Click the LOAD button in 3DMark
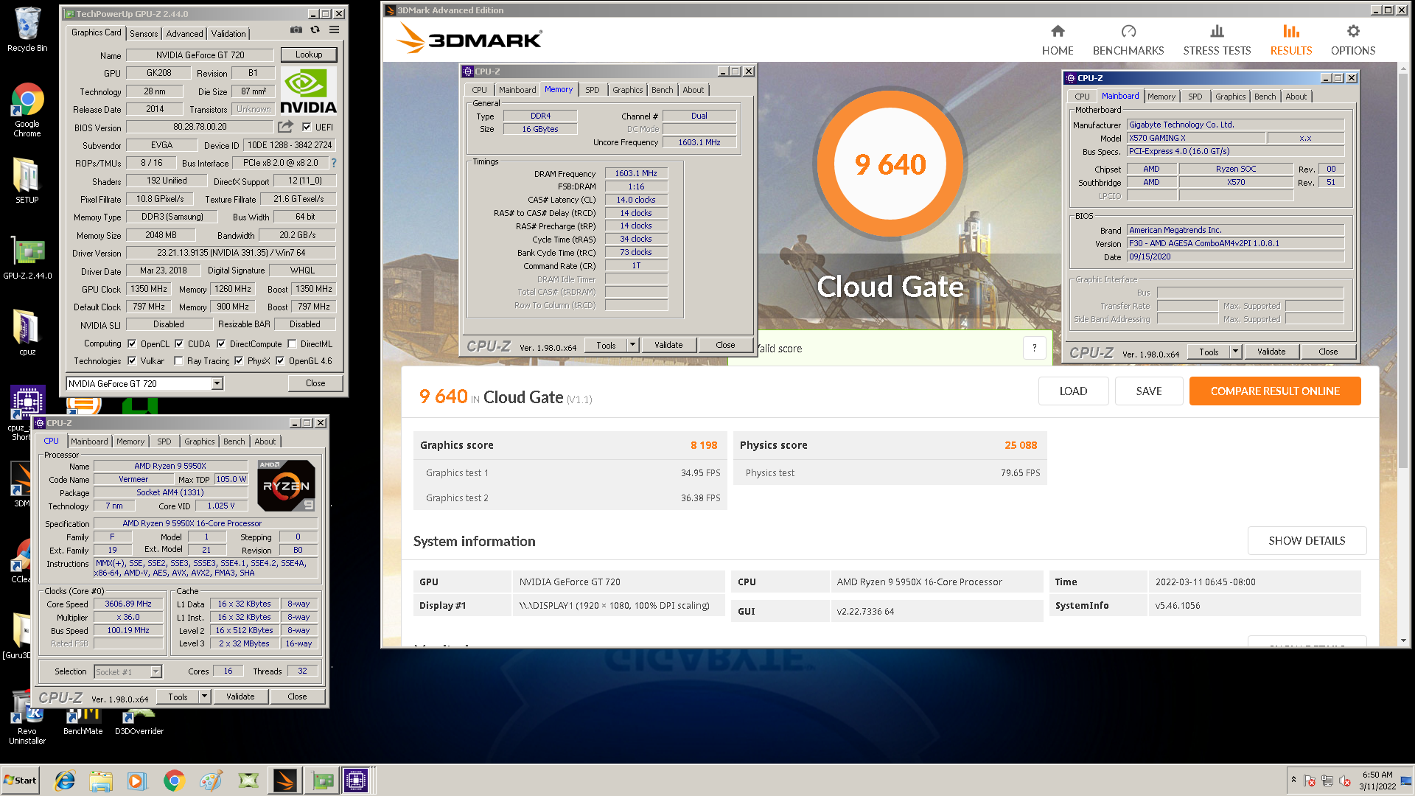 [1073, 391]
